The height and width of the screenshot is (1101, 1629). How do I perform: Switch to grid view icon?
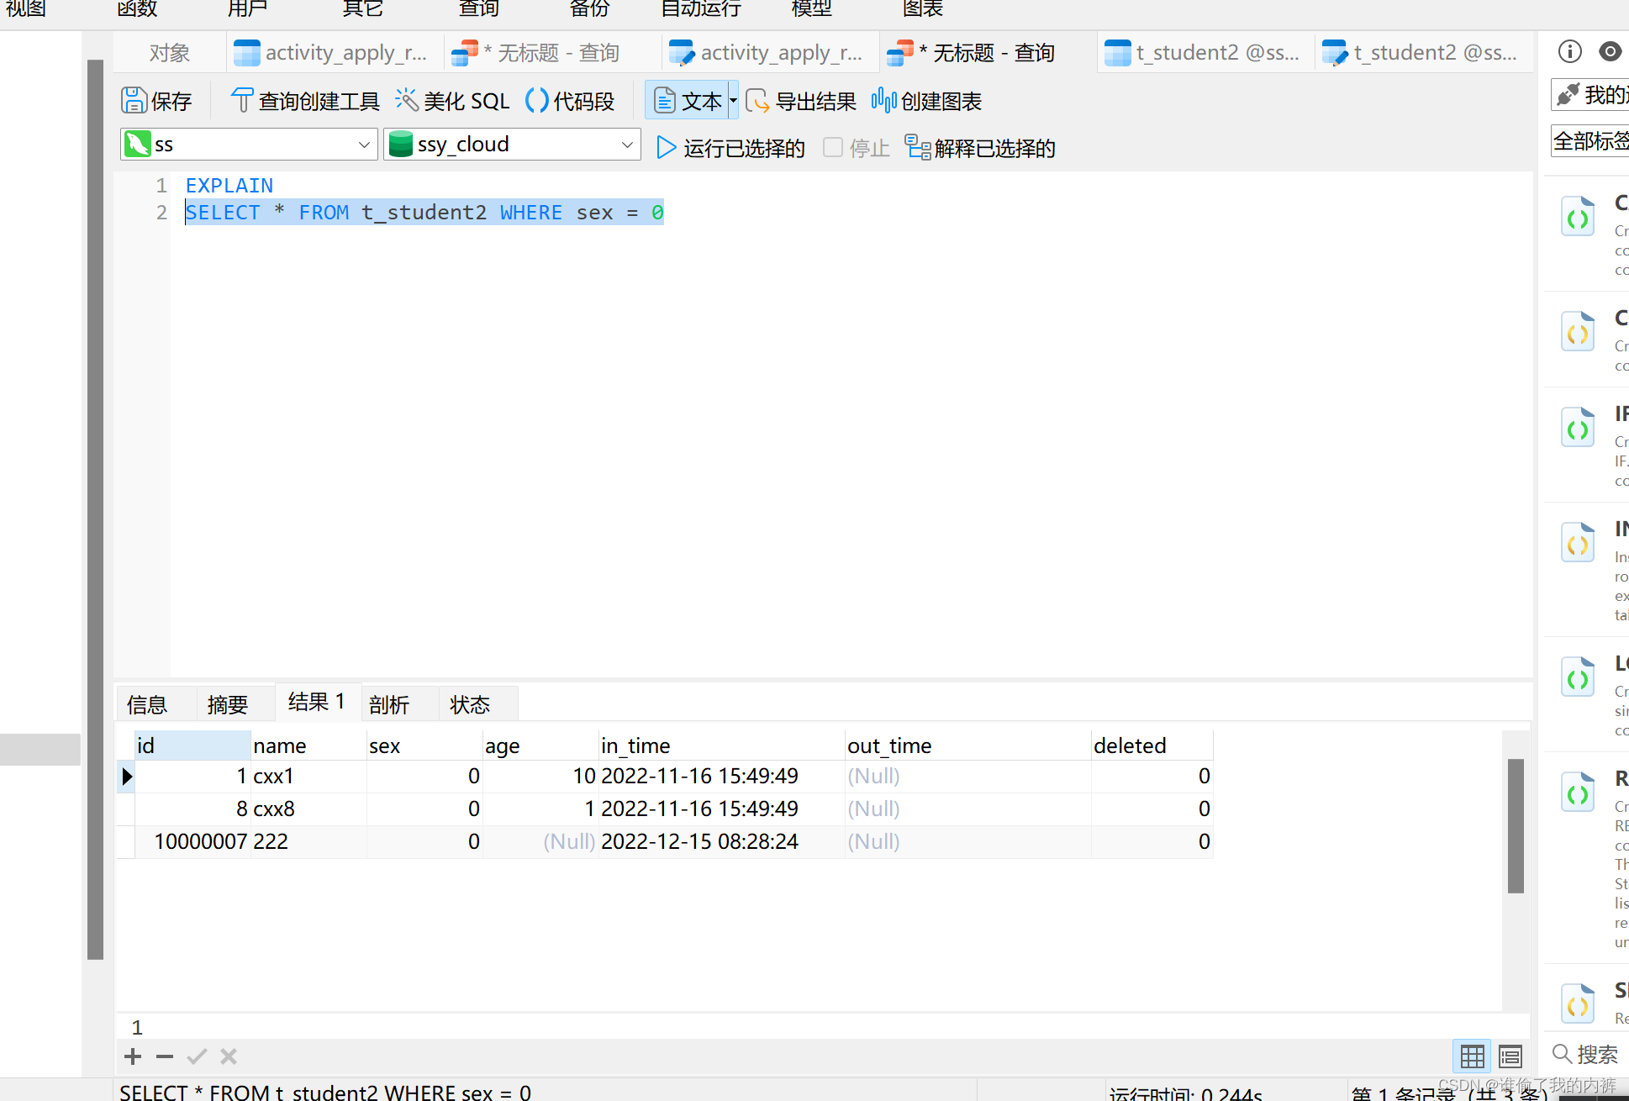[1472, 1056]
